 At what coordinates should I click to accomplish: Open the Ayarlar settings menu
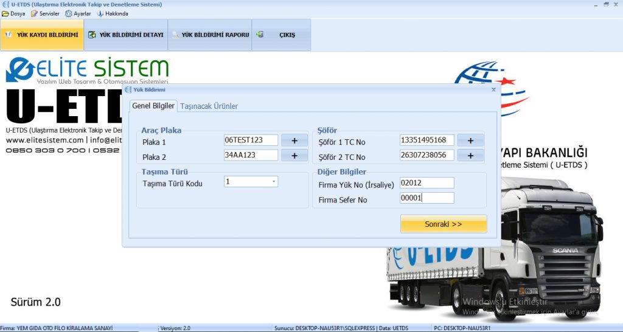tap(78, 13)
